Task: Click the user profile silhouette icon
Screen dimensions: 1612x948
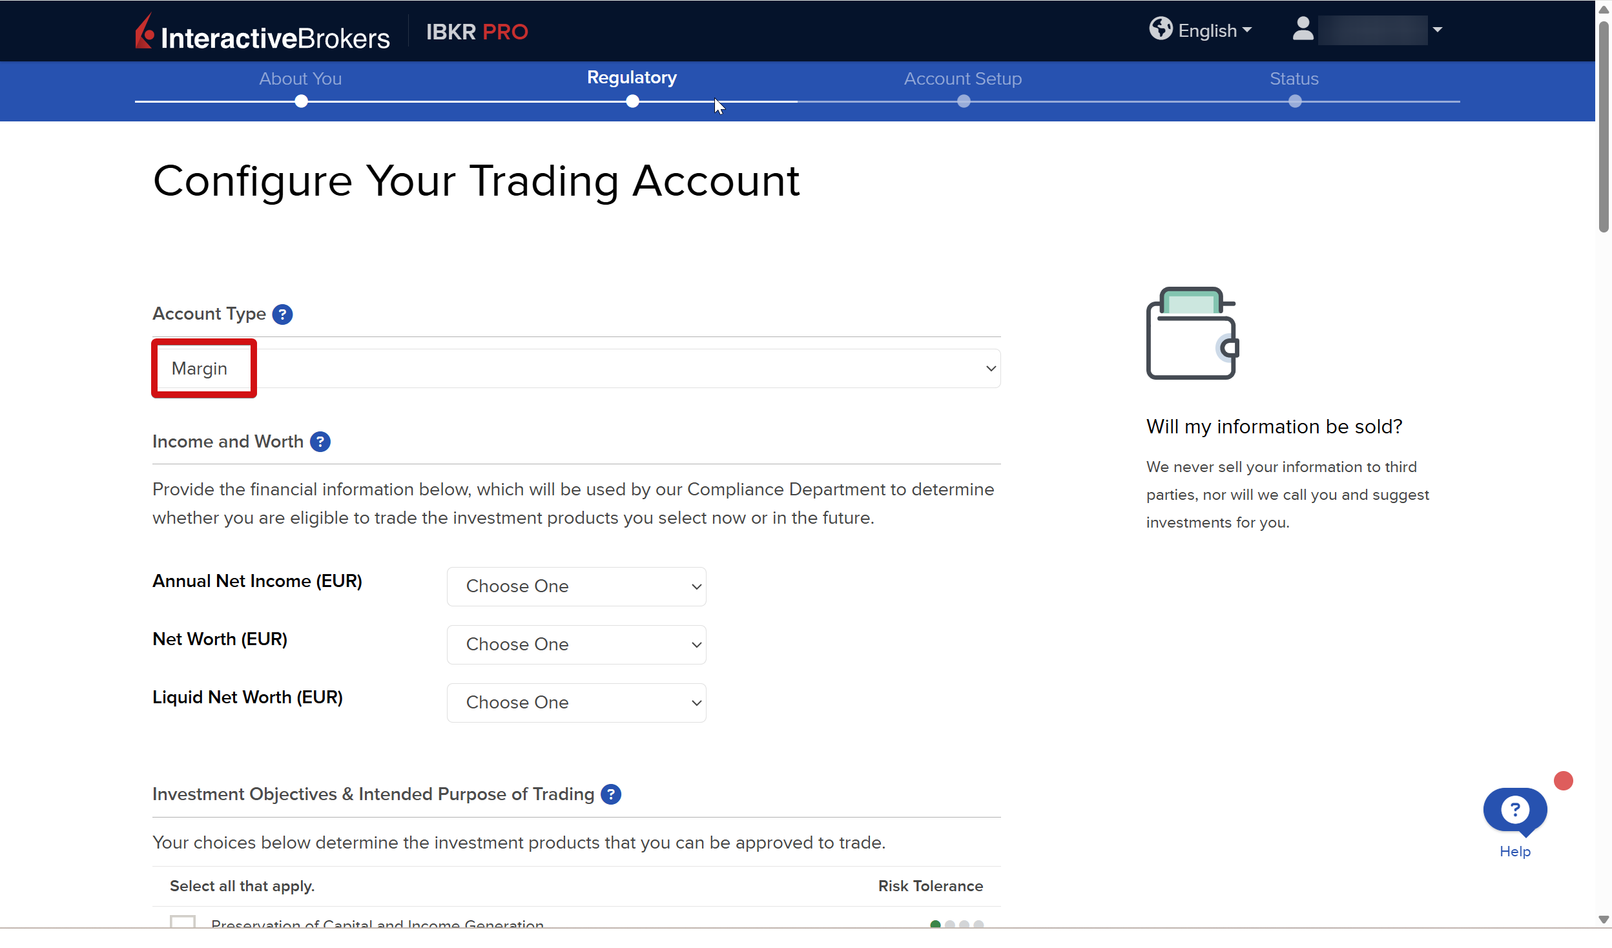Action: click(1303, 29)
